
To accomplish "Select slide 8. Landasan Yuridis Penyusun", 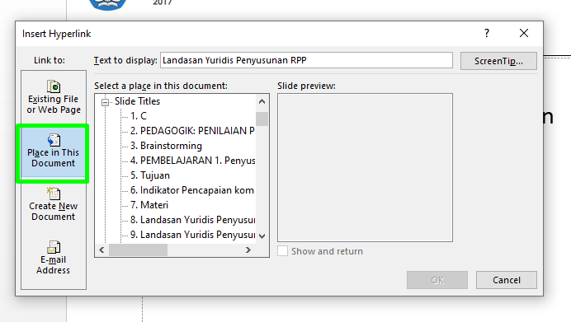I will click(192, 220).
